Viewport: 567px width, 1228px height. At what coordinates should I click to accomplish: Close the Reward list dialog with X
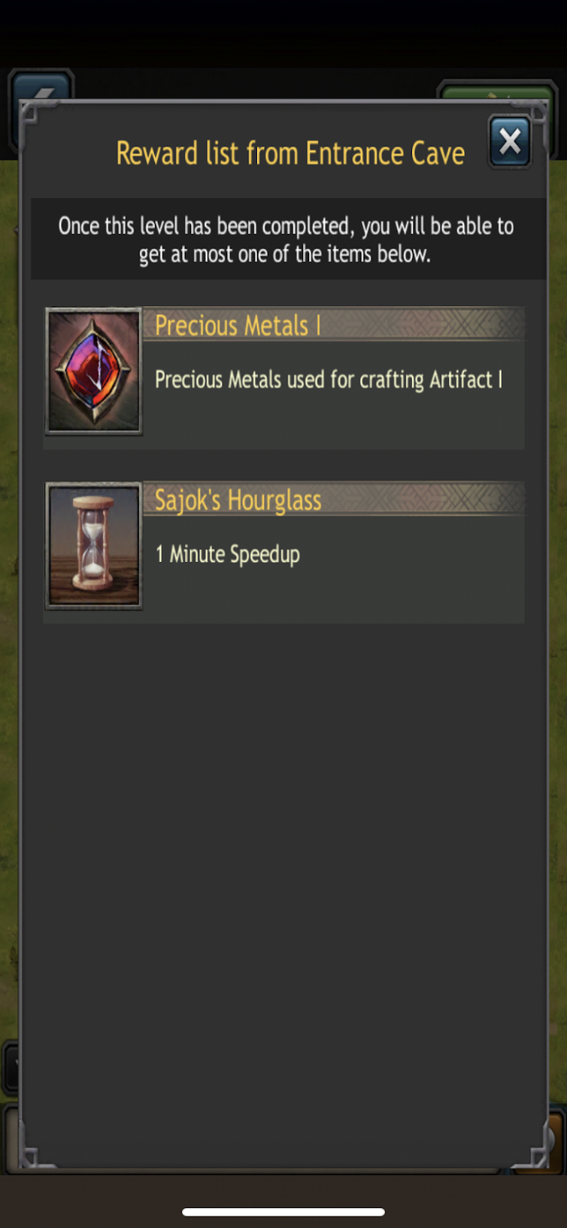coord(509,142)
